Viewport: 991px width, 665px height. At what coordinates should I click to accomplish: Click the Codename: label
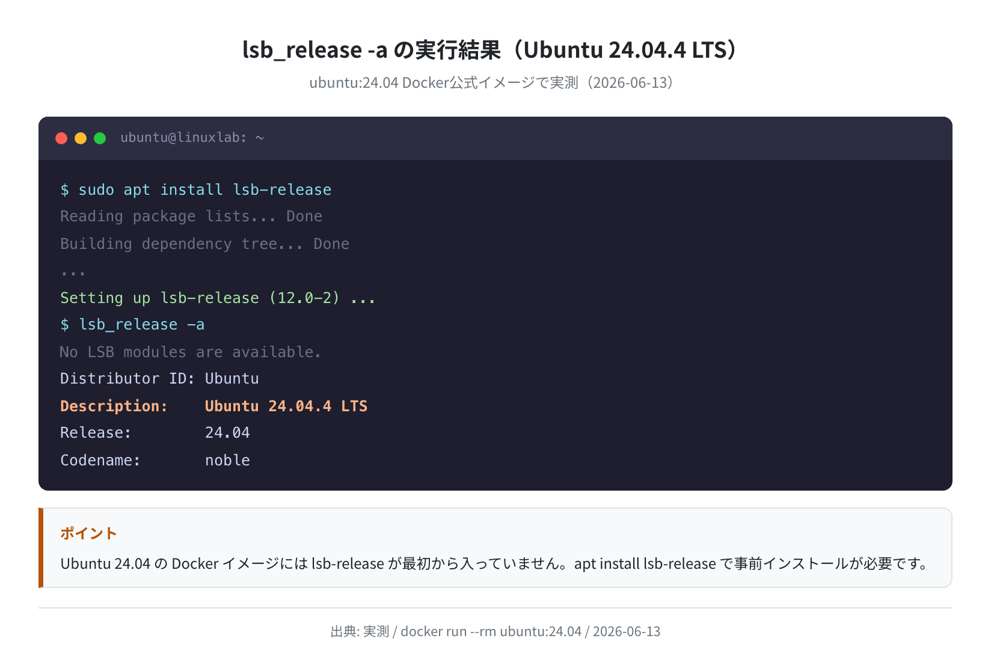tap(100, 460)
